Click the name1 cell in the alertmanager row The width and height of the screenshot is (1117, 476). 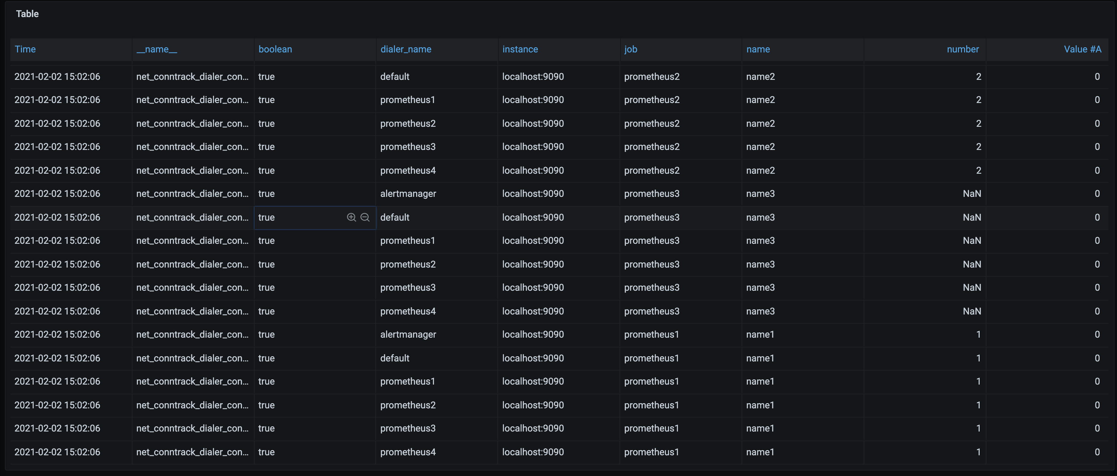point(761,334)
